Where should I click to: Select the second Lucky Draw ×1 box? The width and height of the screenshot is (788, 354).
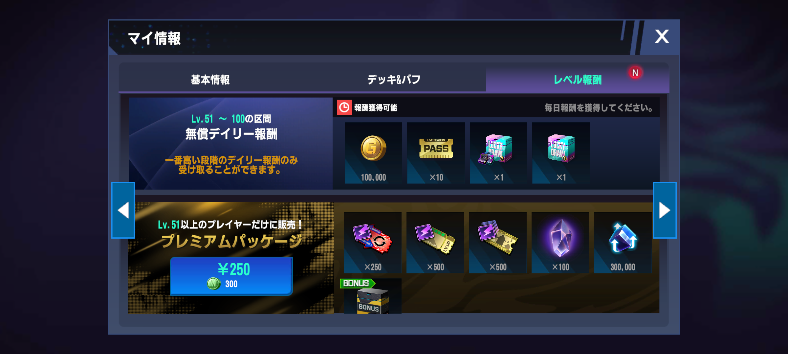[x=561, y=153]
